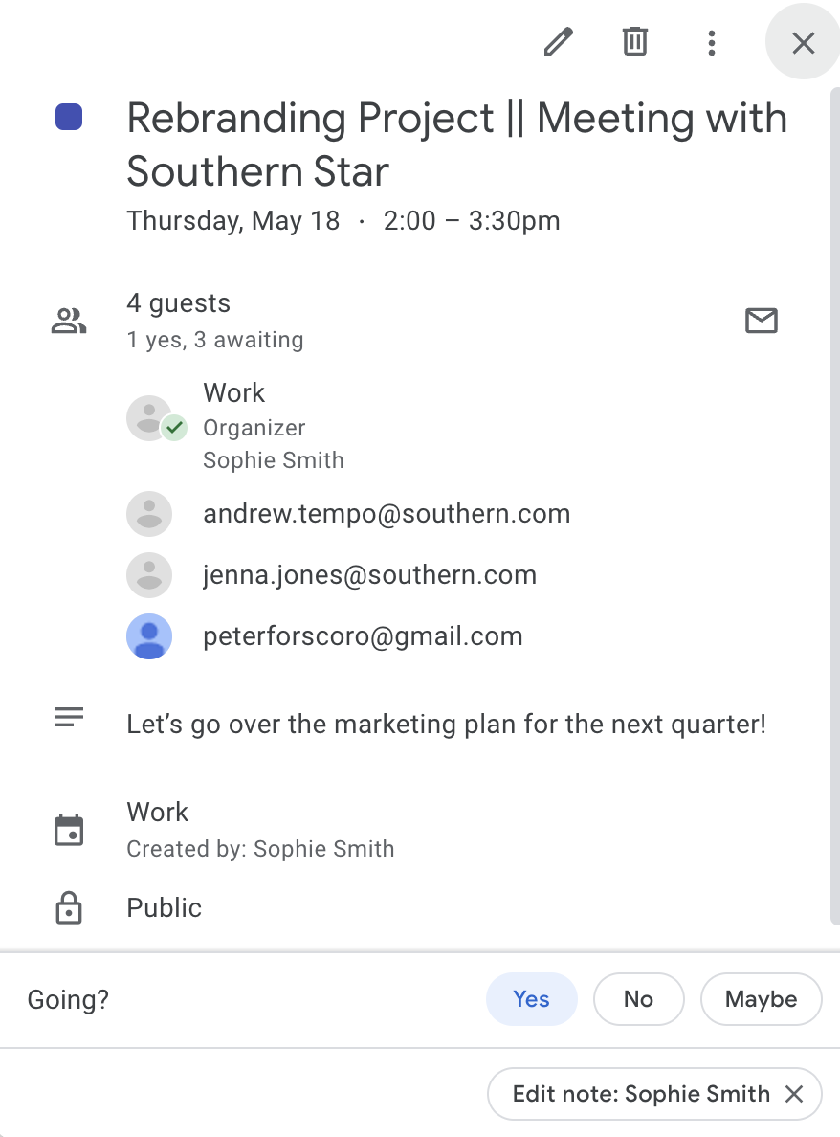
Task: Dismiss the Edit note chip with X
Action: pos(794,1094)
